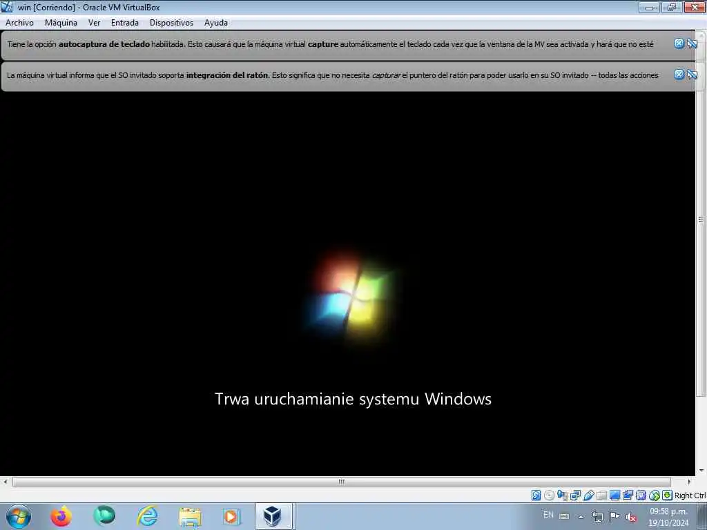707x530 pixels.
Task: Click the second icon on the integración del ratón notification
Action: pyautogui.click(x=692, y=75)
